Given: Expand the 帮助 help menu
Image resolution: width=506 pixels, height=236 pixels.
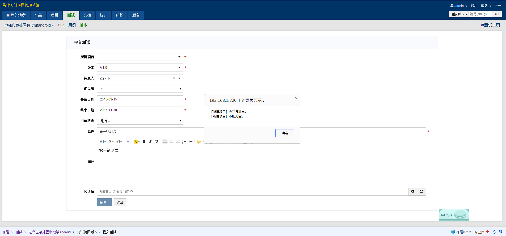Looking at the screenshot, I should (486, 6).
